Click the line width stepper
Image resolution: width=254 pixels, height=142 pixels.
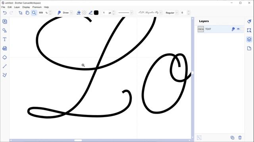(x=114, y=13)
